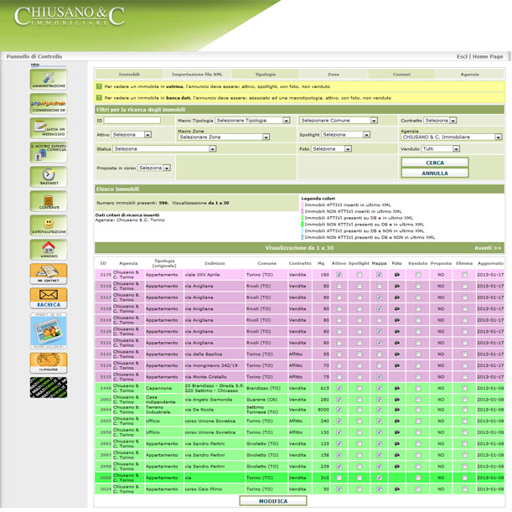Enable Spotlight for Capannone ID 1448

pos(359,389)
